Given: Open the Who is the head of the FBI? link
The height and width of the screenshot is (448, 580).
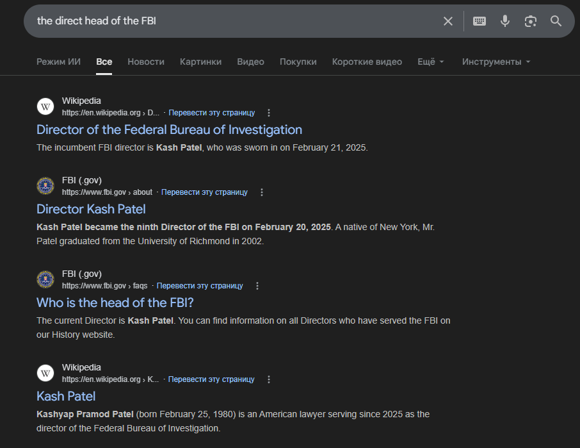Looking at the screenshot, I should point(115,303).
